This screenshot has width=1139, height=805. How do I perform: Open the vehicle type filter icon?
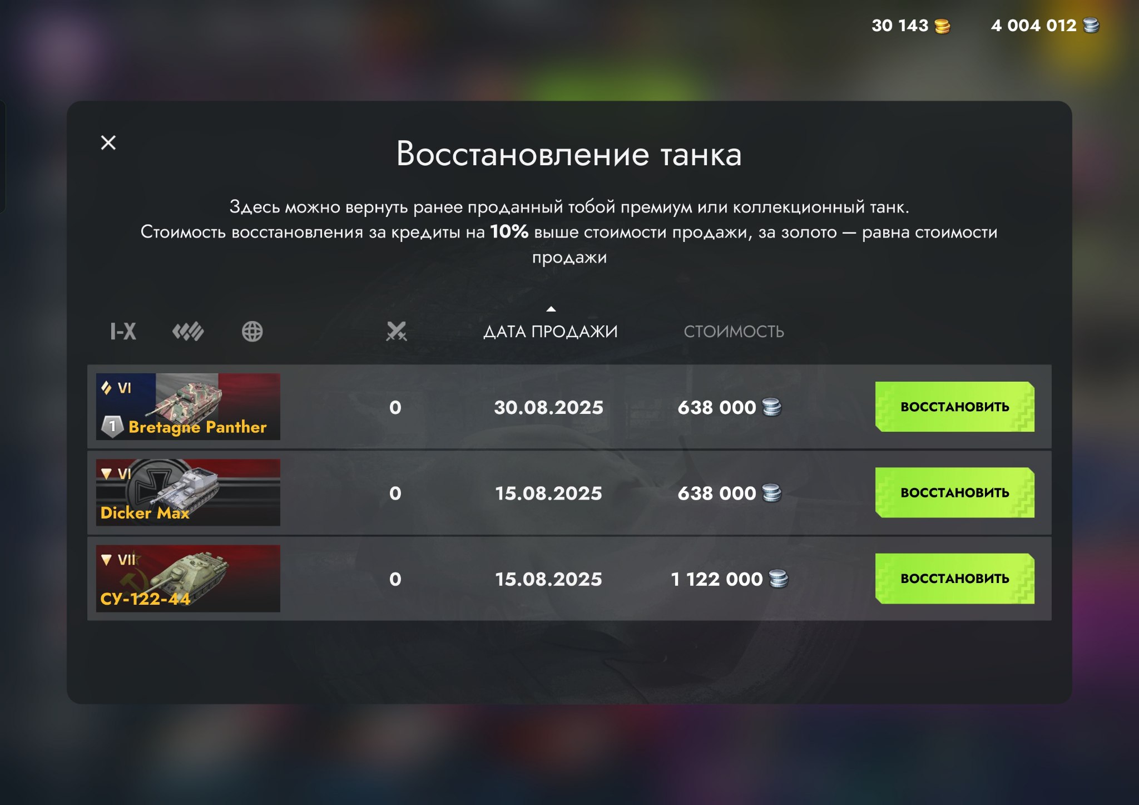click(x=188, y=332)
